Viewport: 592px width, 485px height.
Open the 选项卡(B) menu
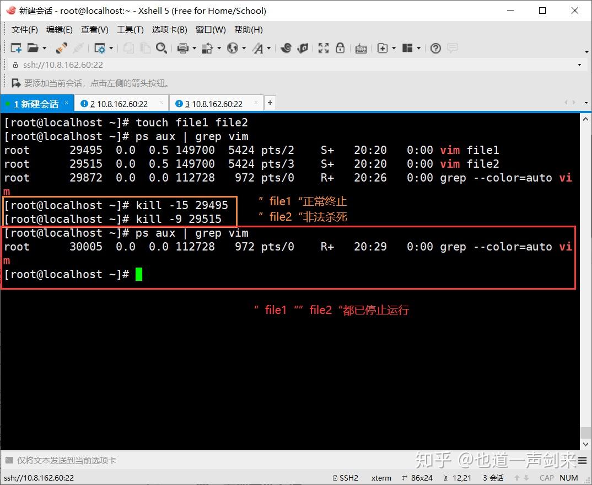pos(170,29)
